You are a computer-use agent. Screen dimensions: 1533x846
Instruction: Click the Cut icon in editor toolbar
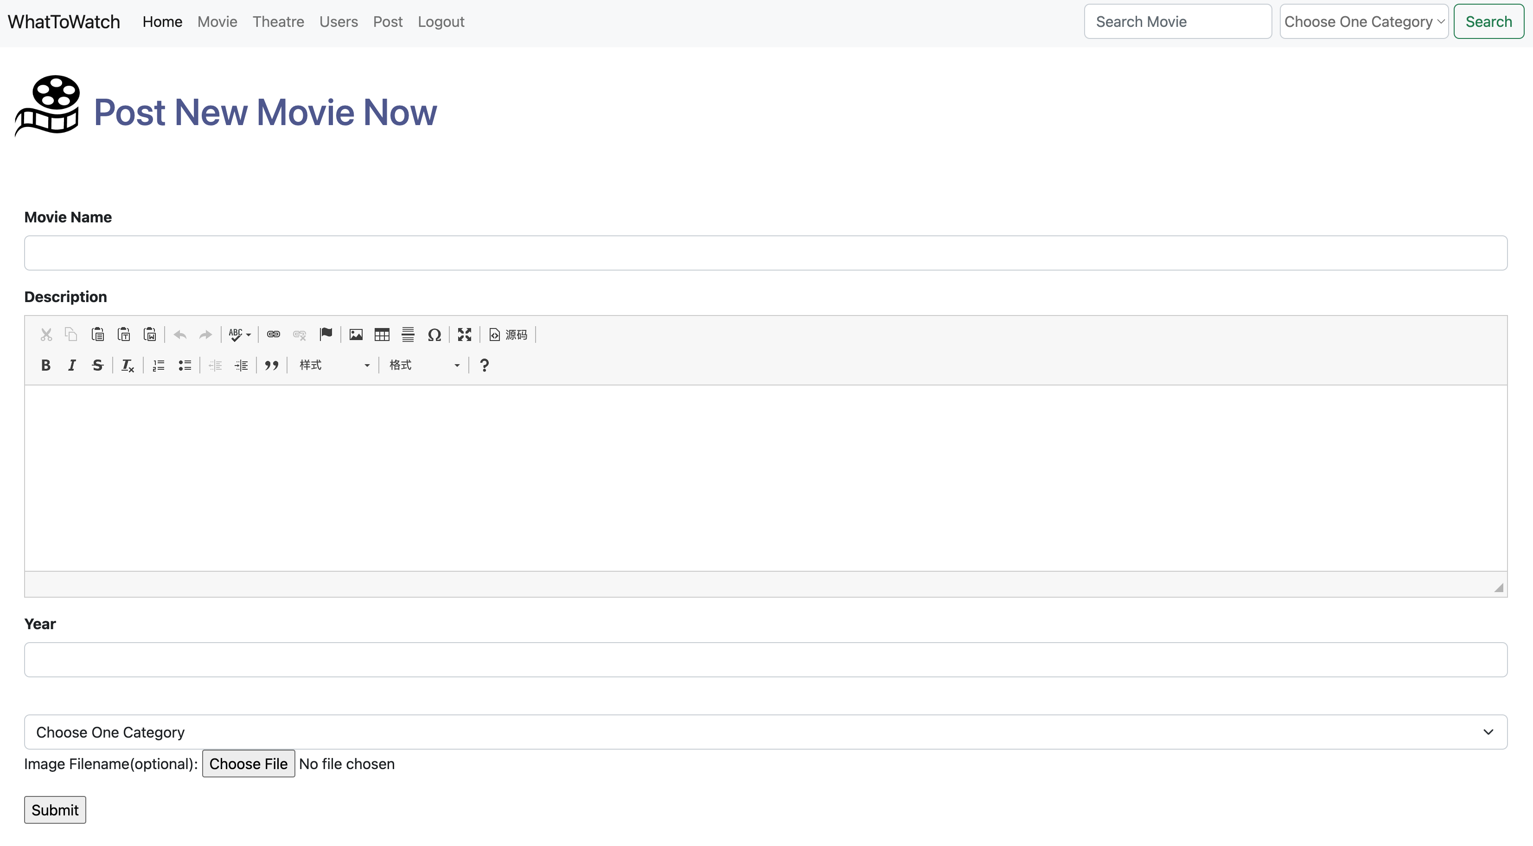(x=46, y=335)
